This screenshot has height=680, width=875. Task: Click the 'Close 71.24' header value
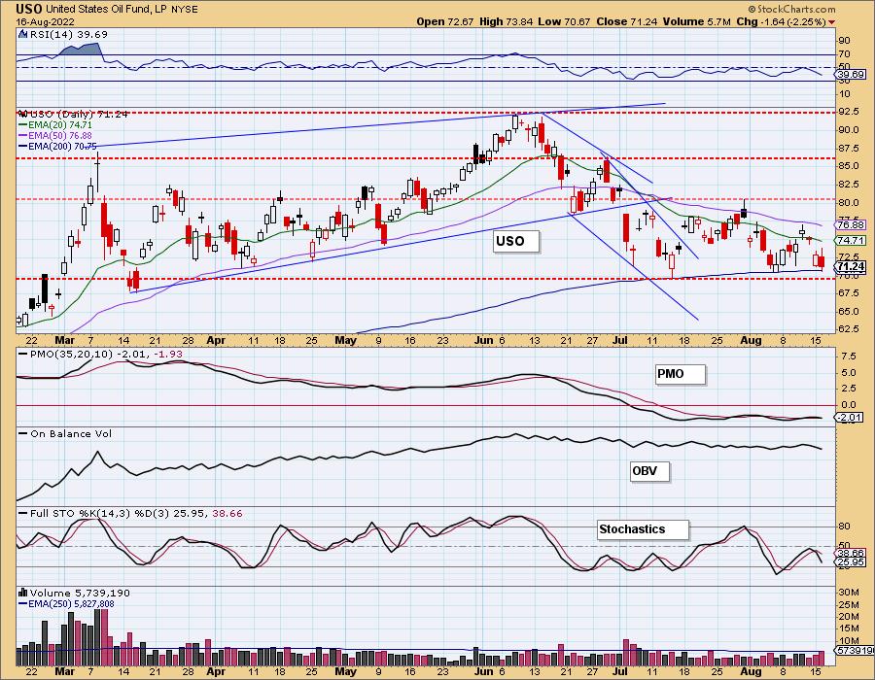(625, 21)
